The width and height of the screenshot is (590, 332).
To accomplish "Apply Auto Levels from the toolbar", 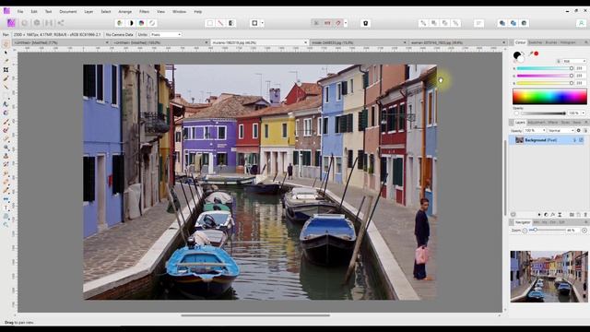I will coord(120,23).
